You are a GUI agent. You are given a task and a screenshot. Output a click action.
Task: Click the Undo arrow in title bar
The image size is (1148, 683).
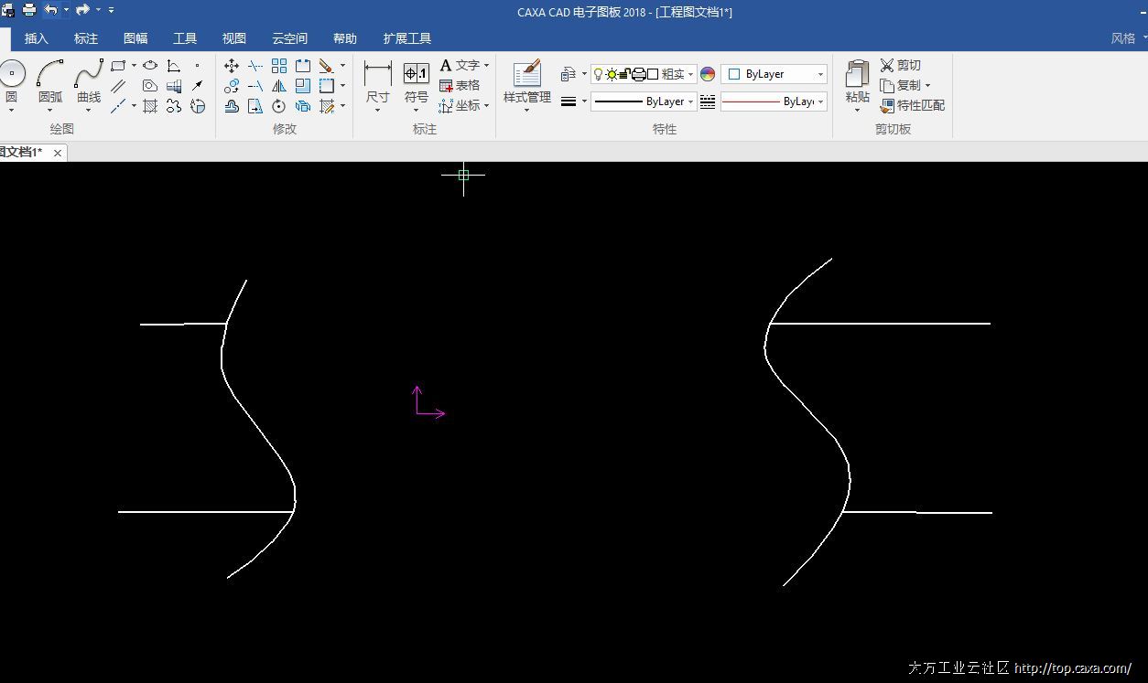click(50, 10)
